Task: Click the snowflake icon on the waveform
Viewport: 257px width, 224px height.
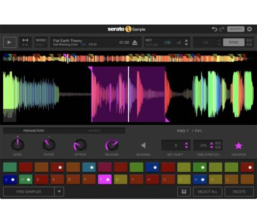Action: pyautogui.click(x=10, y=115)
